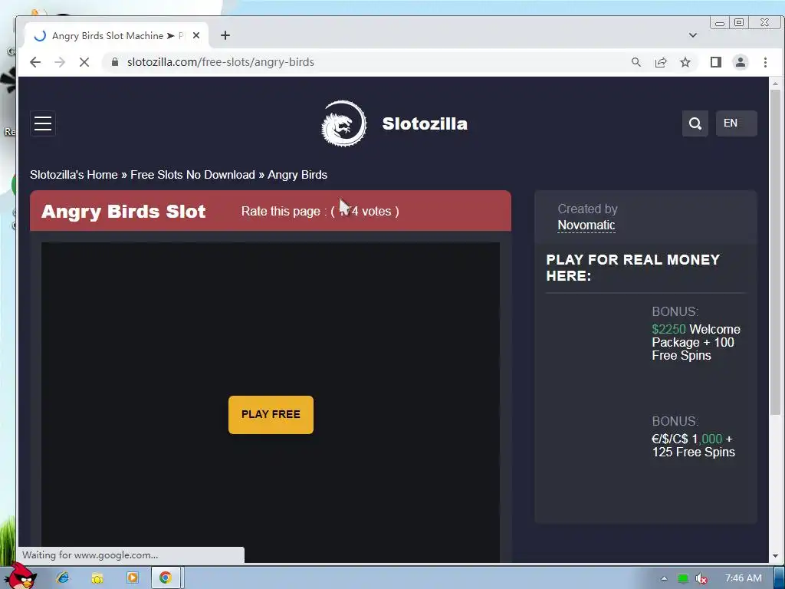Close the Angry Birds Slot Machine tab

tap(196, 35)
